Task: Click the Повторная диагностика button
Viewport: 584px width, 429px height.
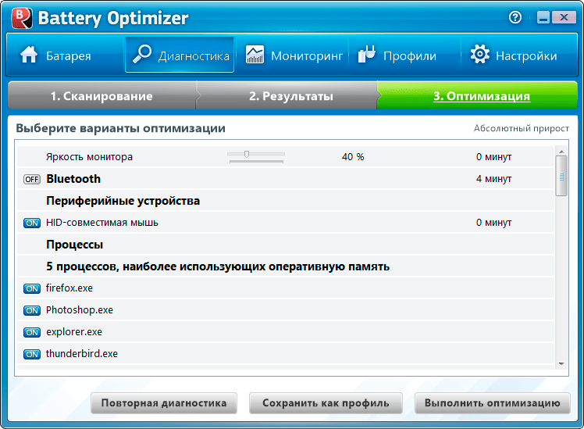Action: (x=164, y=403)
